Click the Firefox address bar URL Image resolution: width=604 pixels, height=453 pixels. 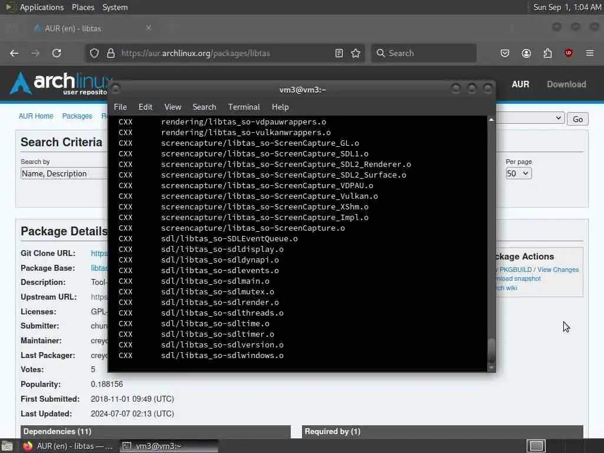196,53
